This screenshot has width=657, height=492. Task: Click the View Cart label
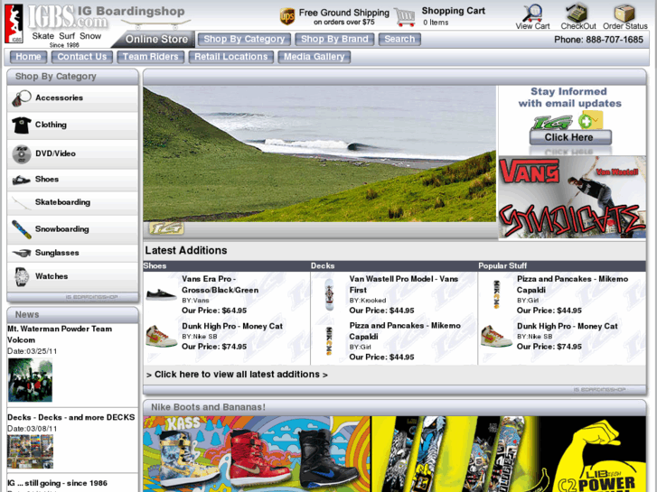point(532,26)
